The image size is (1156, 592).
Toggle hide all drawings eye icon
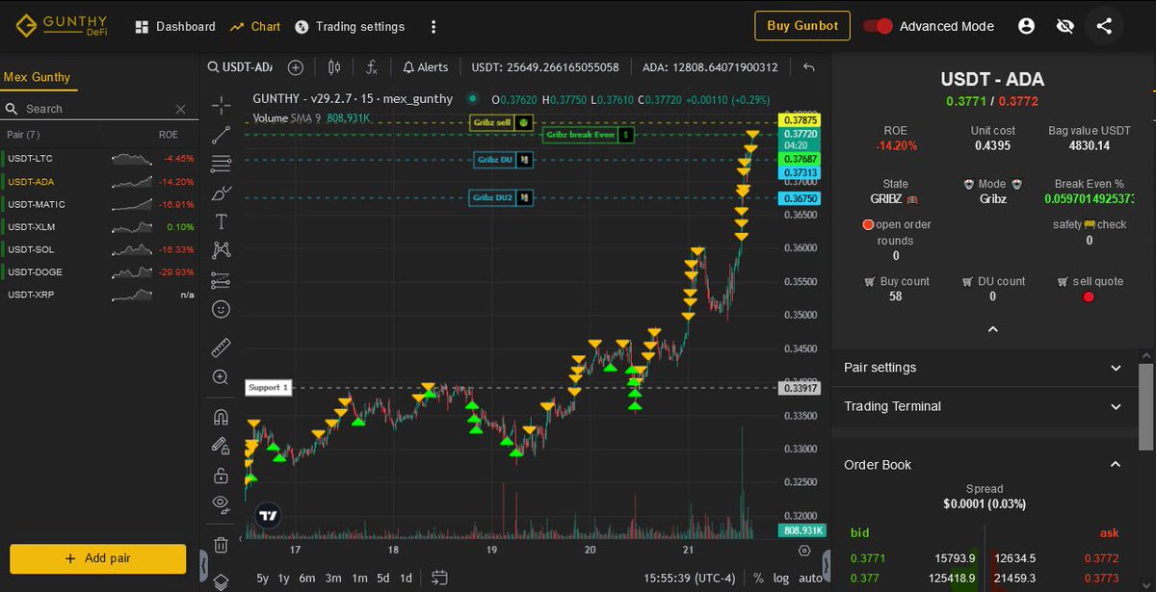click(x=221, y=503)
